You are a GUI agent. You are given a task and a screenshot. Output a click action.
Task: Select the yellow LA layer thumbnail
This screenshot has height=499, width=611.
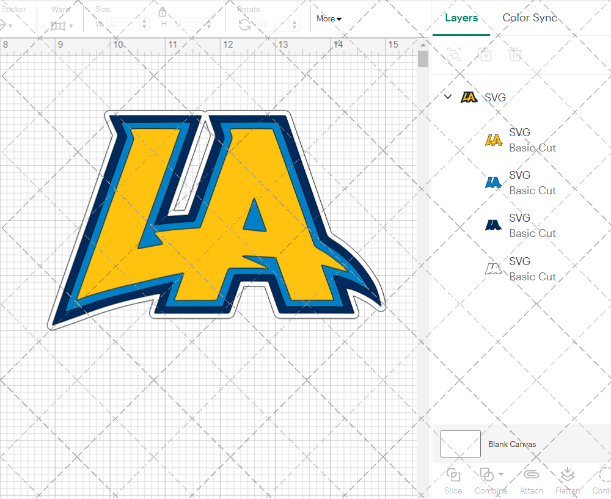[x=493, y=140]
